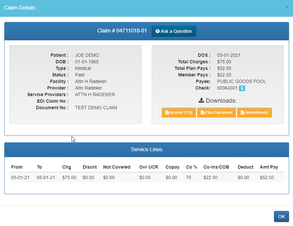Click the Ovr UCR column header
This screenshot has height=226, width=293.
click(x=149, y=167)
